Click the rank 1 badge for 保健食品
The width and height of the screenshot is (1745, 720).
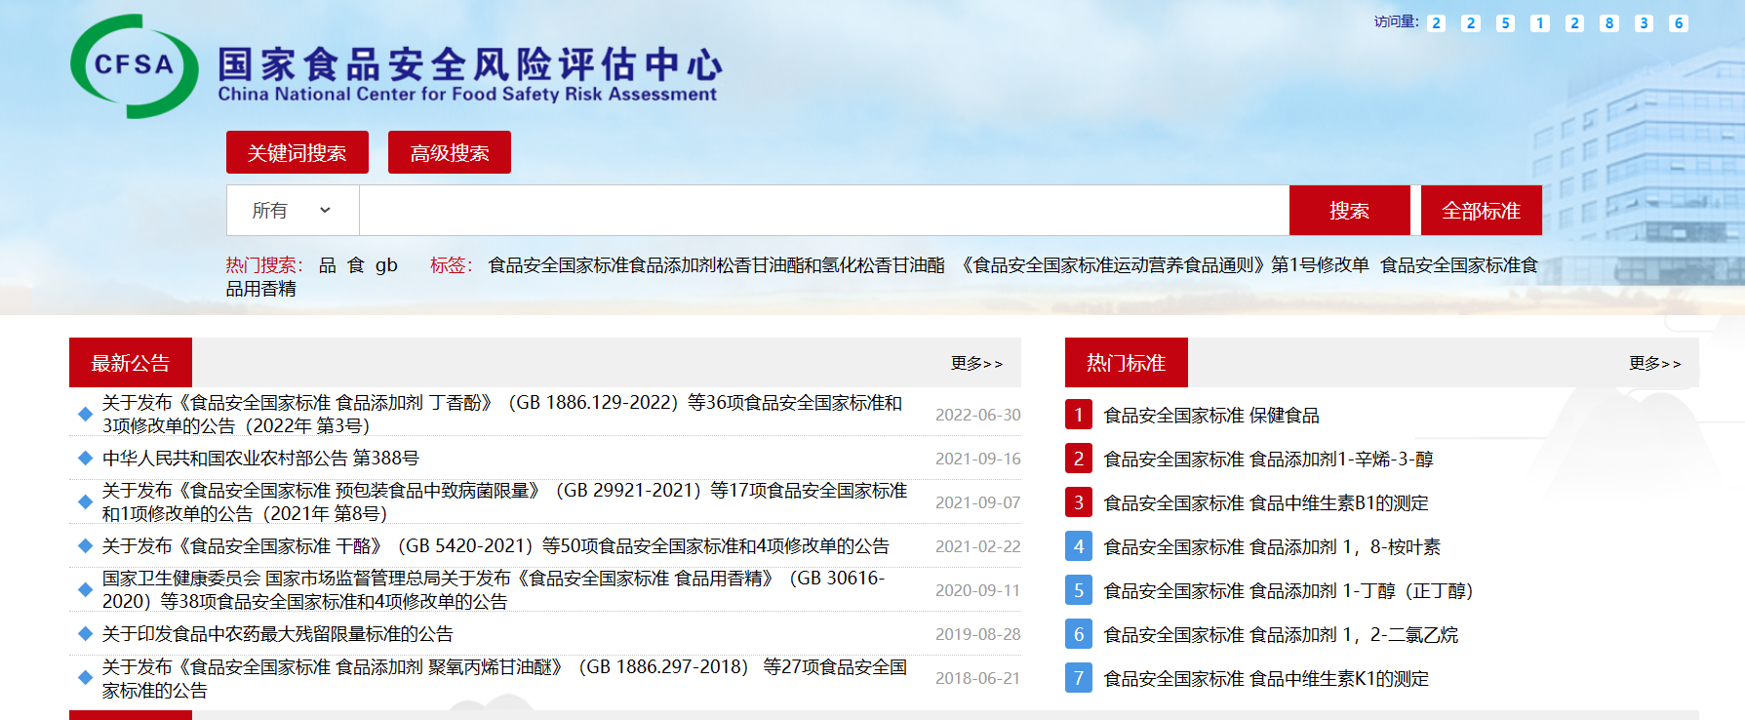point(1078,415)
